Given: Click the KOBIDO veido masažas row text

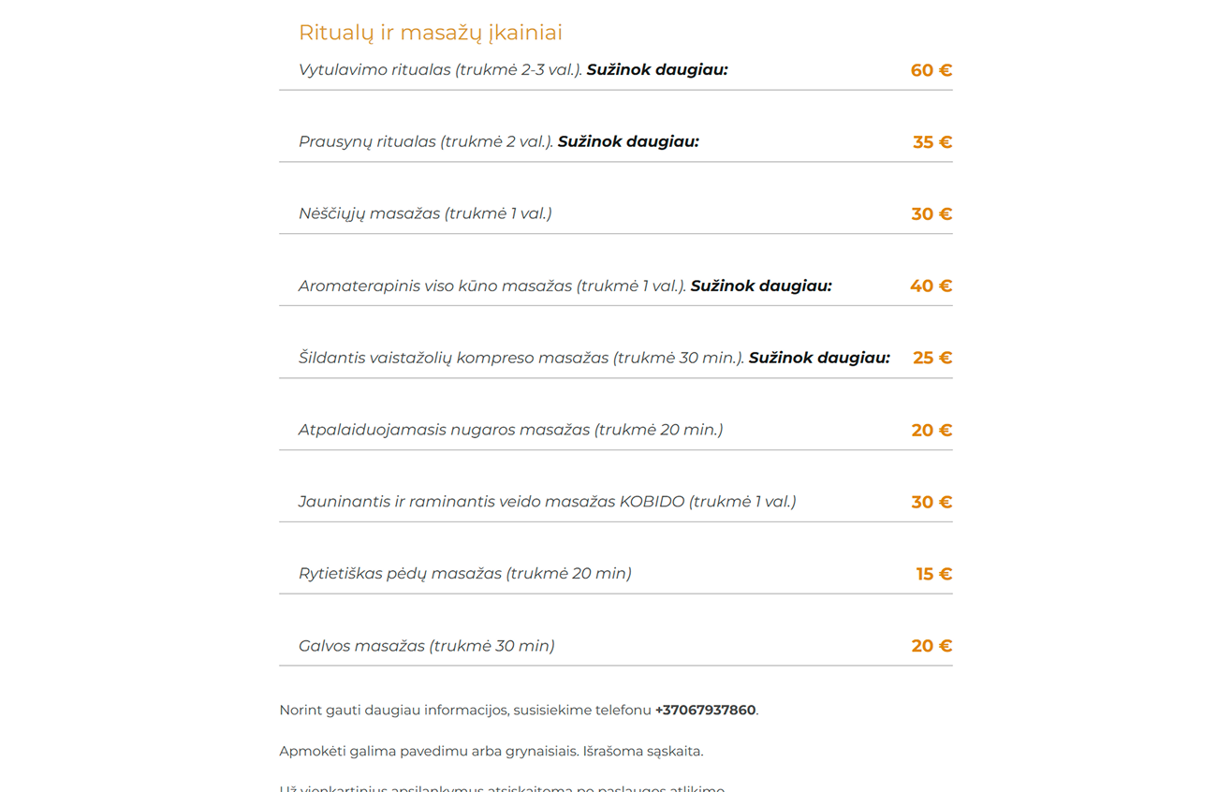Looking at the screenshot, I should coord(547,503).
